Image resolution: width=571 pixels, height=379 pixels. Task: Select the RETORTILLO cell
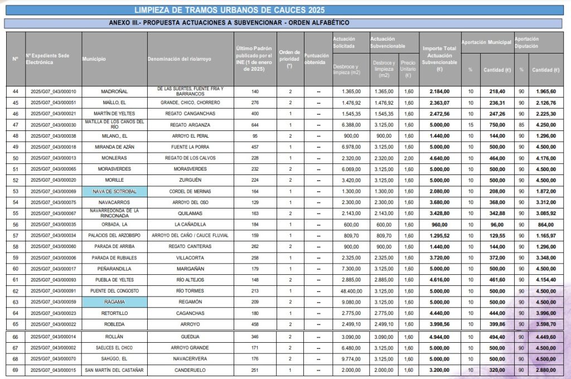pyautogui.click(x=114, y=313)
